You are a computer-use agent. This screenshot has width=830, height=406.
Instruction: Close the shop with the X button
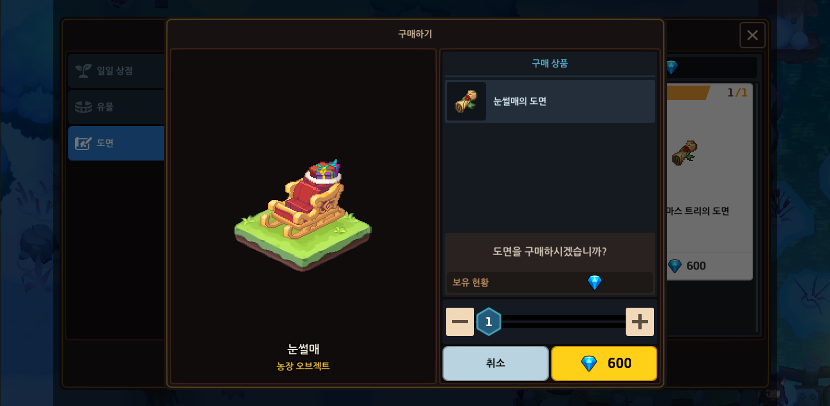pos(752,35)
